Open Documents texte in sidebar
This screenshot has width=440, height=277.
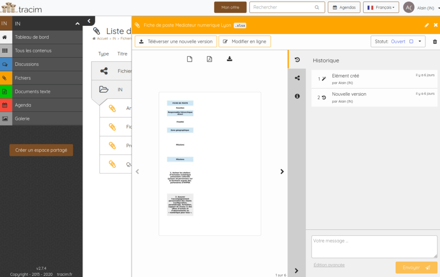pos(33,91)
